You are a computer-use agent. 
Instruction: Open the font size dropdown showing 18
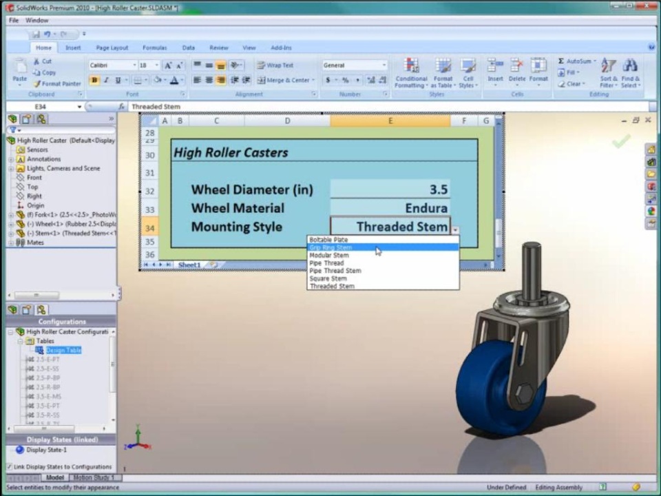tap(157, 65)
